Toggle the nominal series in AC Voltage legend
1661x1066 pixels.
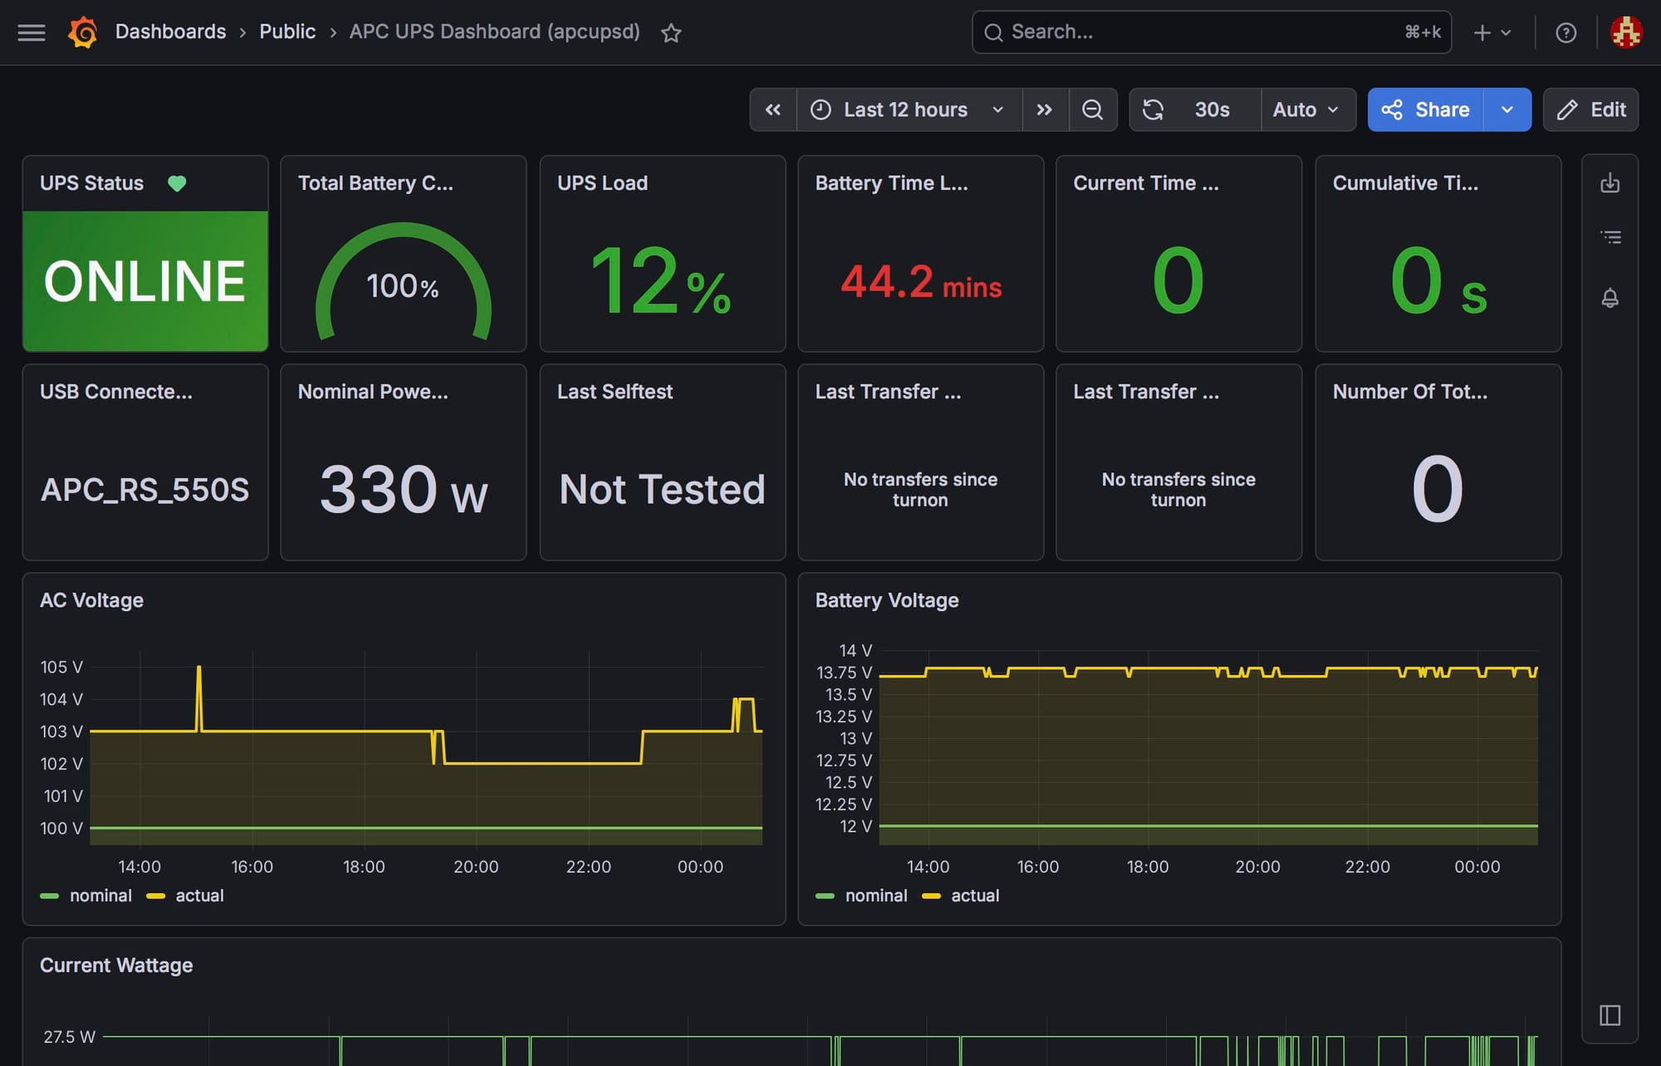click(x=100, y=896)
